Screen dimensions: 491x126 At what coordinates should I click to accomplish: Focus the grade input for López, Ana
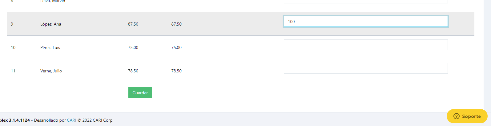pos(366,22)
